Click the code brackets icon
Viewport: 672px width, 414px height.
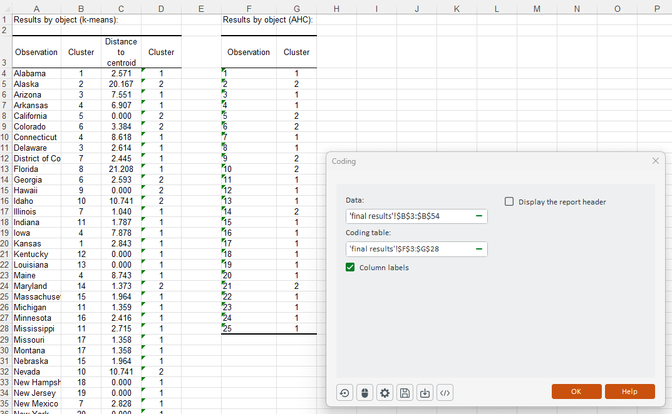click(445, 393)
